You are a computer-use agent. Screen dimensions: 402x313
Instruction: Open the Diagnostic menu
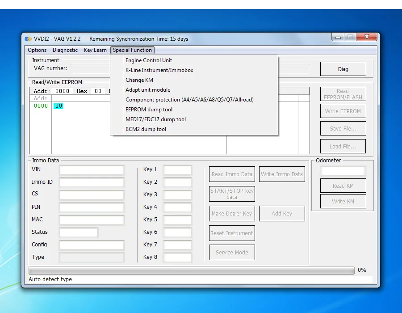click(x=65, y=50)
